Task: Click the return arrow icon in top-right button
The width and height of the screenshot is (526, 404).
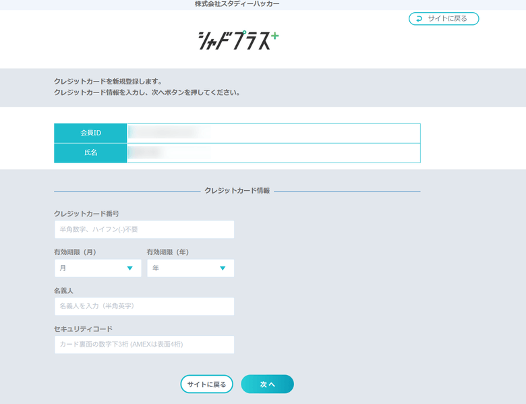Action: tap(419, 19)
